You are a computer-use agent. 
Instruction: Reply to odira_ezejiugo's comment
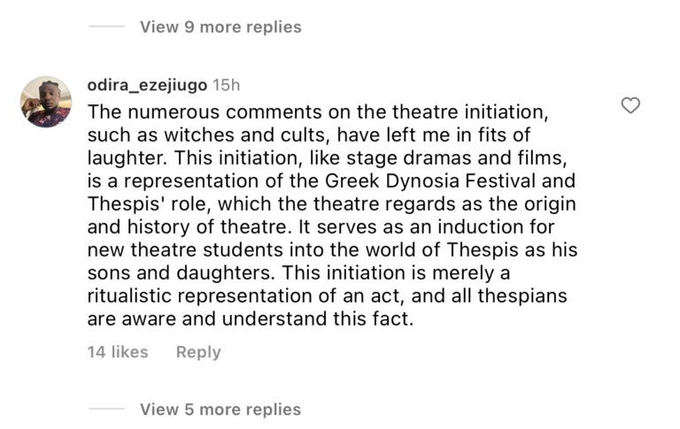pyautogui.click(x=198, y=352)
